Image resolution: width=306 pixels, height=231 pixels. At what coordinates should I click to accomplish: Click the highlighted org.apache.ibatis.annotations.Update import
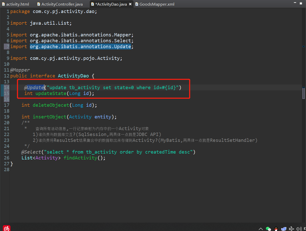(80, 47)
